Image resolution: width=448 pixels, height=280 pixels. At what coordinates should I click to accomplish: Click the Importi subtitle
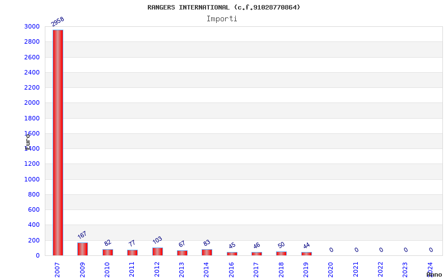click(x=222, y=19)
